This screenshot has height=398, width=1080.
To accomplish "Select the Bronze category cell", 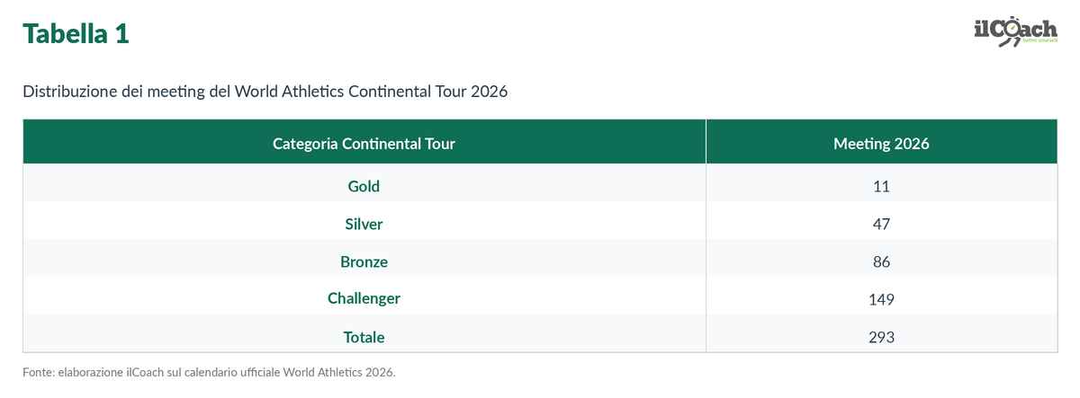I will coord(364,262).
